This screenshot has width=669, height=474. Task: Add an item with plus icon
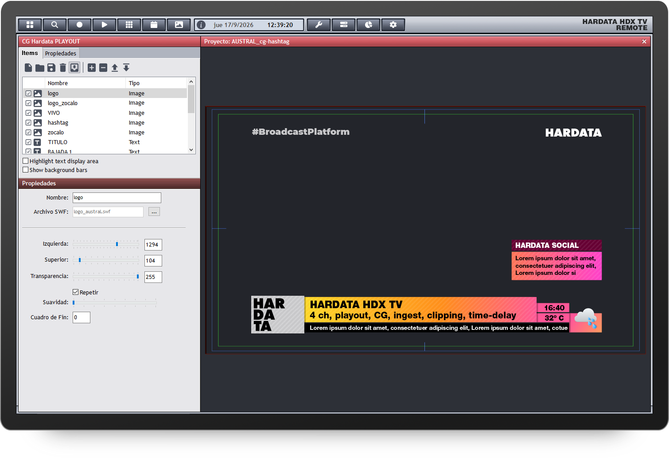tap(92, 67)
